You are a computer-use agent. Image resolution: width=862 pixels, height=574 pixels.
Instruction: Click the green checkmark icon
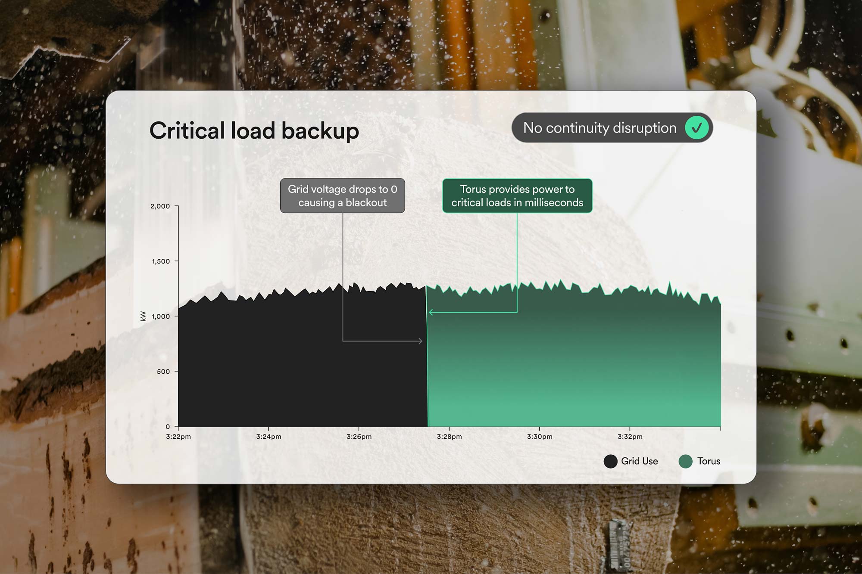pyautogui.click(x=697, y=128)
